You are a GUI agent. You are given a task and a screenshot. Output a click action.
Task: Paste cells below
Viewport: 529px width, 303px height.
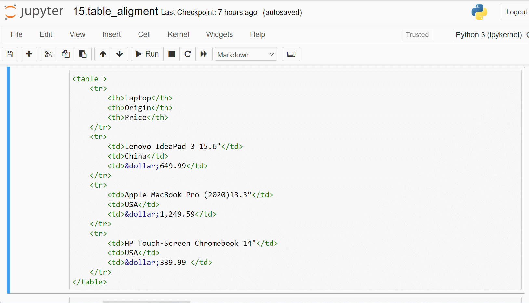pyautogui.click(x=83, y=54)
